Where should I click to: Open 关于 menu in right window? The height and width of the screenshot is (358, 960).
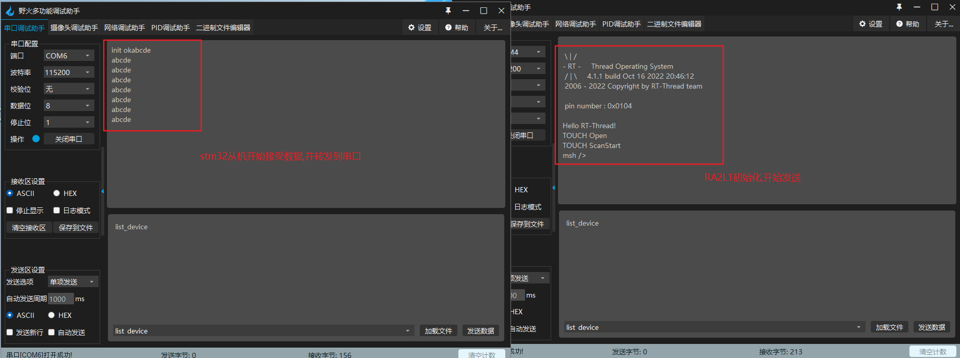pyautogui.click(x=944, y=24)
